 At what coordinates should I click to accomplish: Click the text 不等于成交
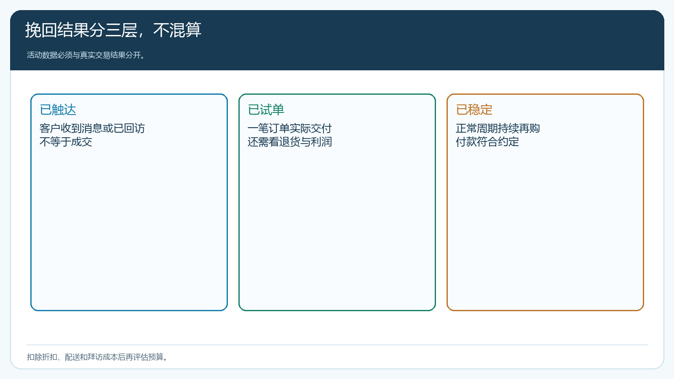click(66, 142)
